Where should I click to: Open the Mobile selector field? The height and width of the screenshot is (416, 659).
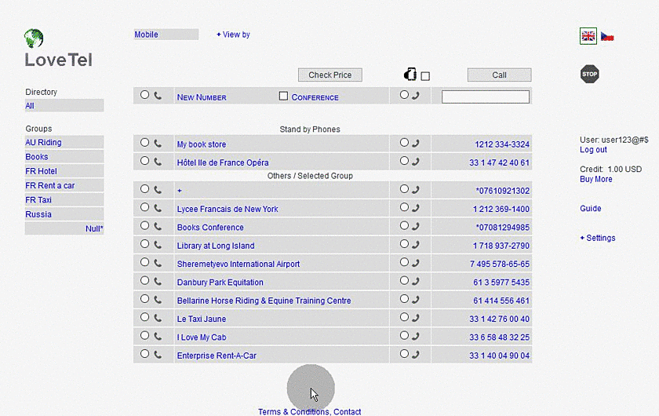click(x=166, y=35)
